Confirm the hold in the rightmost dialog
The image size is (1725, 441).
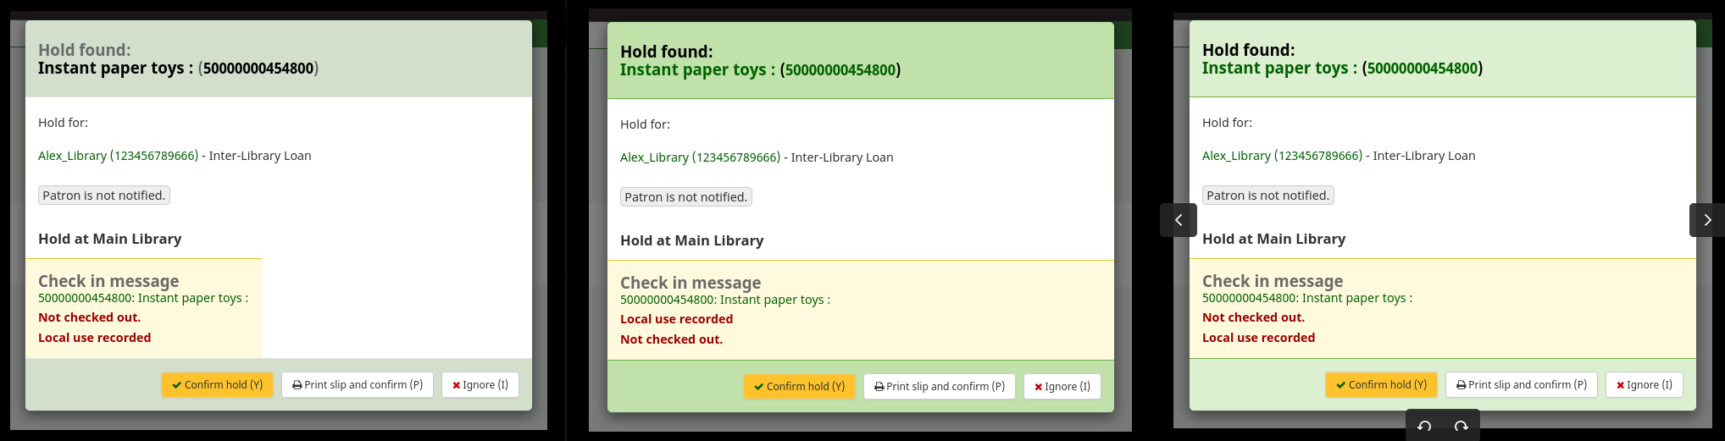tap(1381, 384)
